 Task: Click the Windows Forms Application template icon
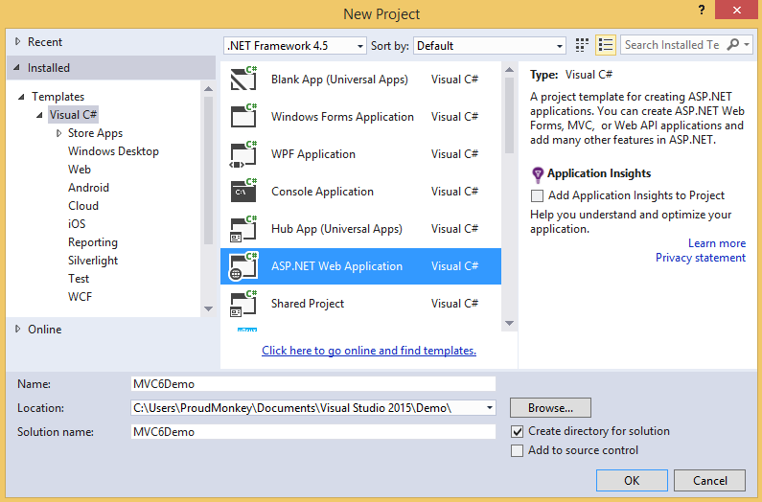pyautogui.click(x=243, y=116)
